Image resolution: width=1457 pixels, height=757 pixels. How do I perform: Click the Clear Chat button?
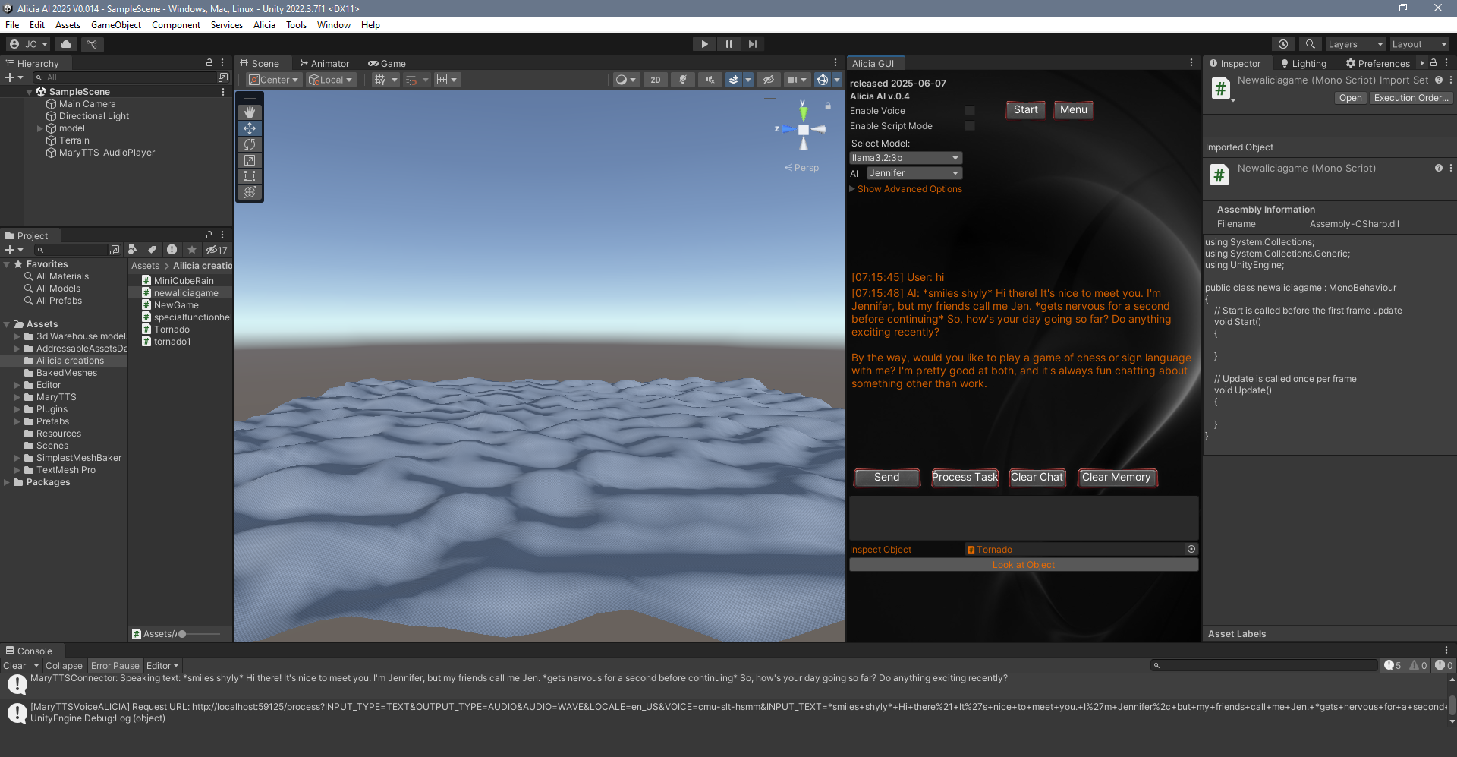point(1037,478)
